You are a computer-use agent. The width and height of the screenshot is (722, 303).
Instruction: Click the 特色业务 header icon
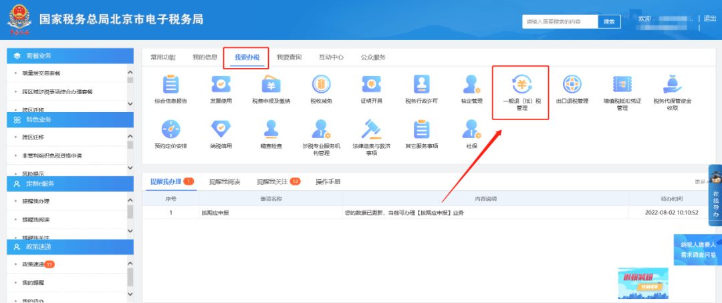click(x=17, y=119)
